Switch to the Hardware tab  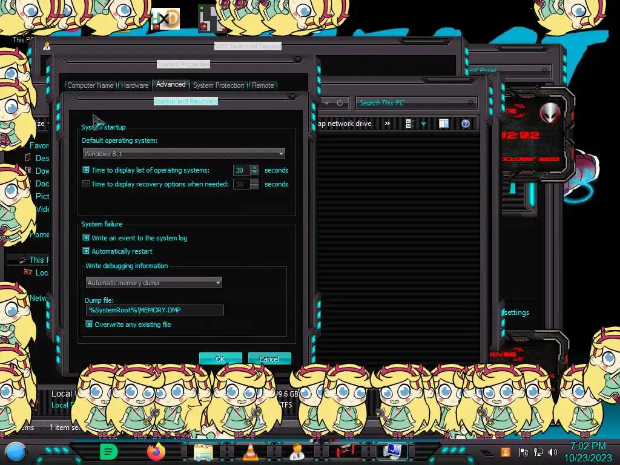coord(134,85)
